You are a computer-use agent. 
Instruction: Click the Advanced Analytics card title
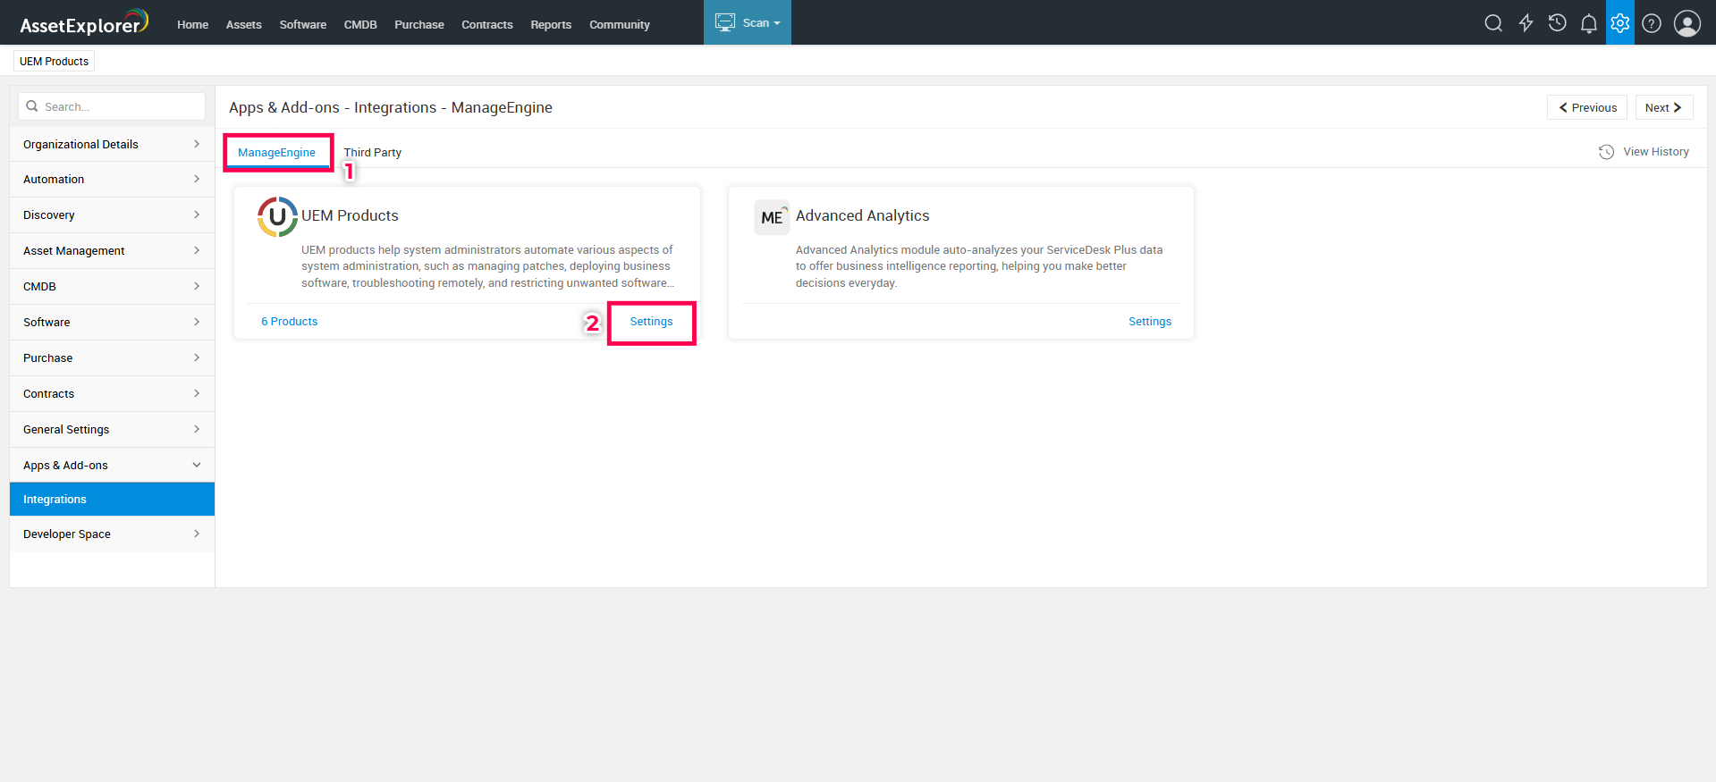[x=862, y=215]
